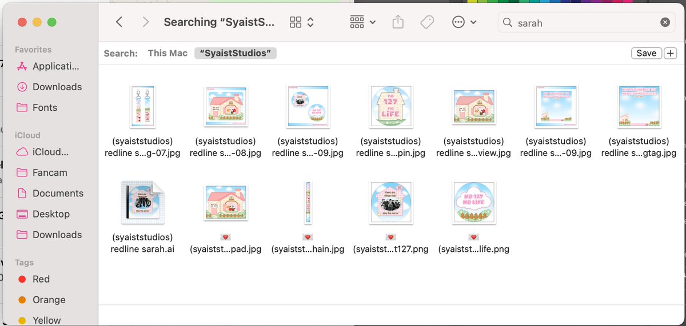Select the redline sarah.ai file icon
Screen dimensions: 686x326
143,202
